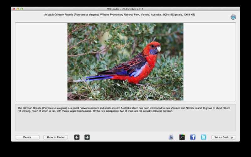Click the Crimson Rosella description text
The image size is (251, 157).
tap(124, 109)
